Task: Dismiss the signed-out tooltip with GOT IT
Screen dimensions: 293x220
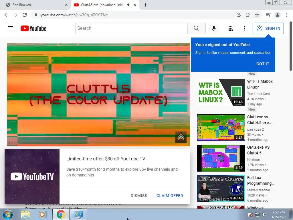Action: point(263,64)
